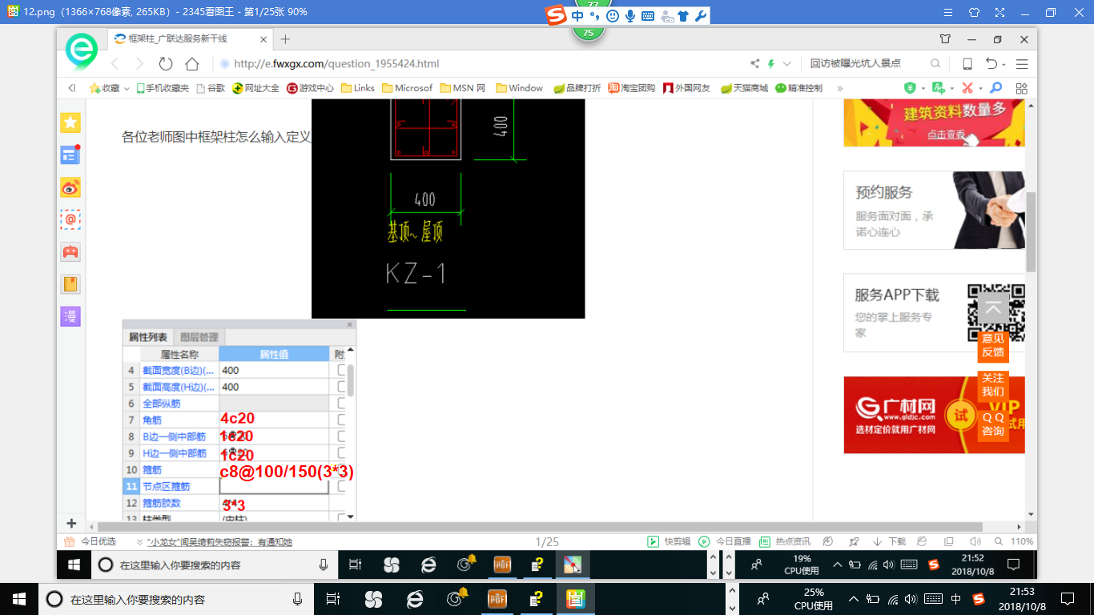Screen dimensions: 1094x615
Task: Open dropdown beside the undo-close arrow
Action: (1004, 64)
